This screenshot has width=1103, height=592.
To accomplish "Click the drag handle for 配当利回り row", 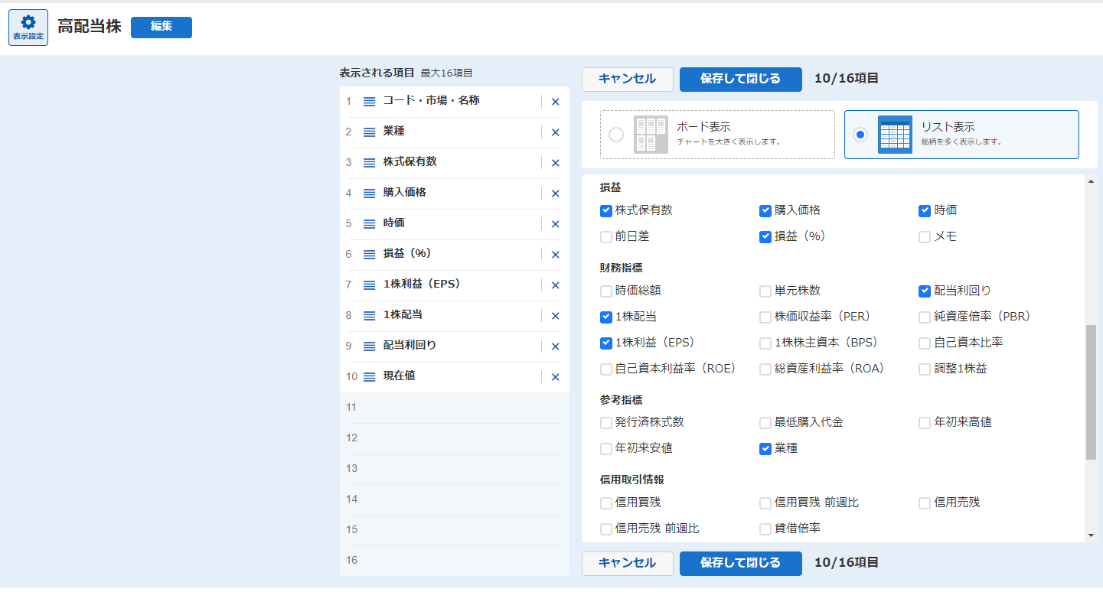I will coord(369,346).
